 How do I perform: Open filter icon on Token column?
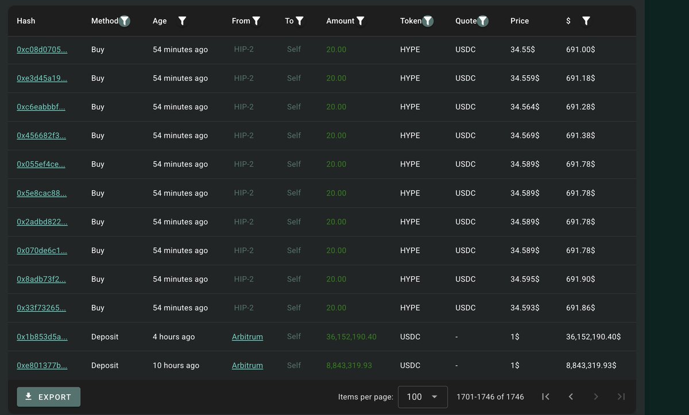coord(428,21)
